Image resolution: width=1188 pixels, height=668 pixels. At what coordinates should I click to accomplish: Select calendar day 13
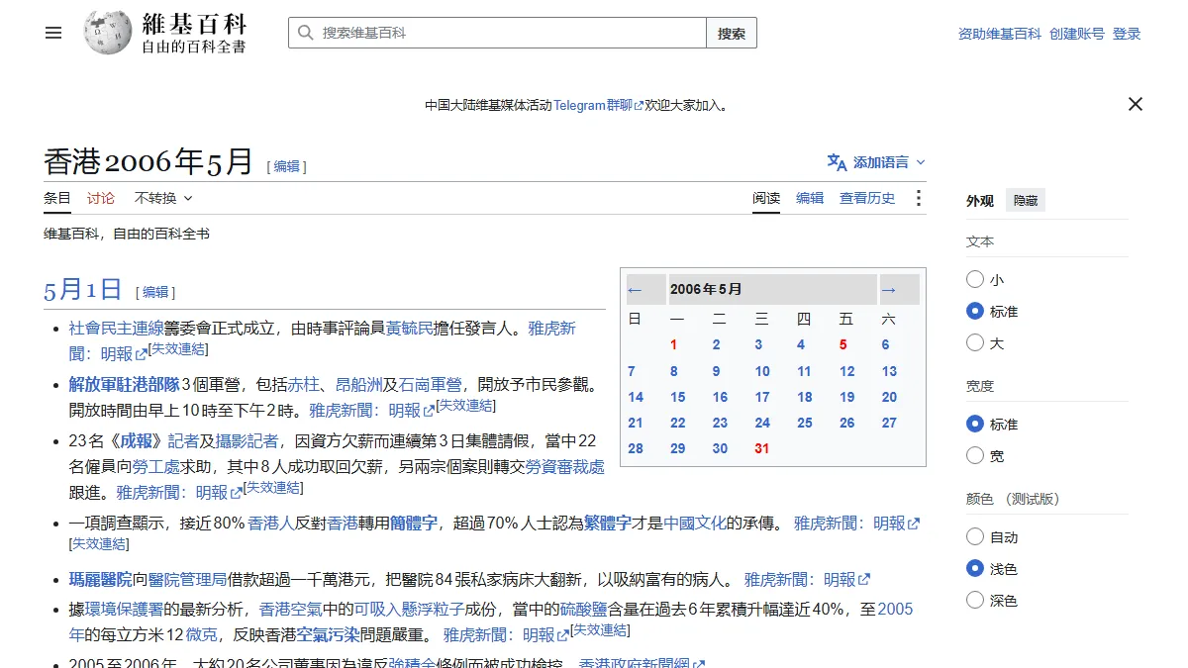point(889,371)
